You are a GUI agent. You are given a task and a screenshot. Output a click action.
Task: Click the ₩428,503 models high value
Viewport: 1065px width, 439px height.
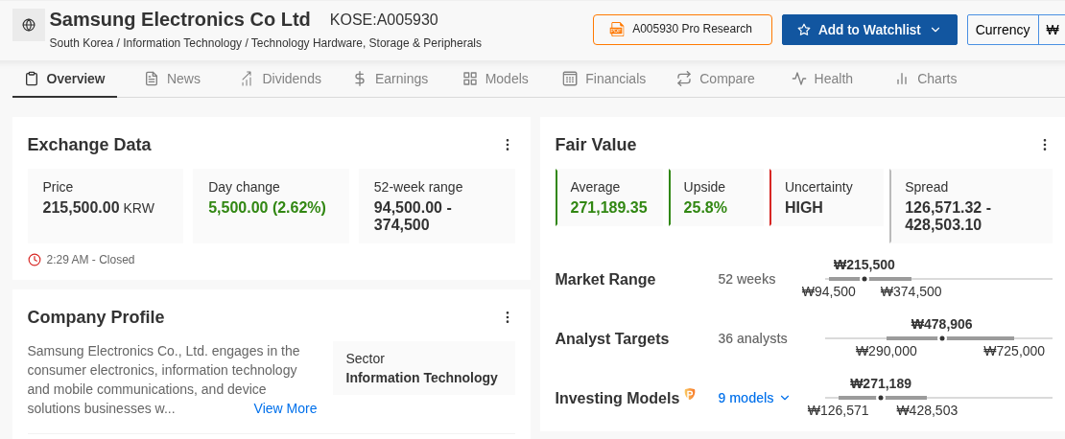[927, 410]
